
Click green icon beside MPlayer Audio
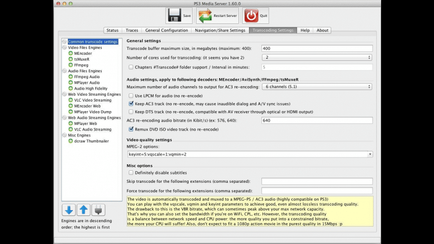(x=70, y=82)
